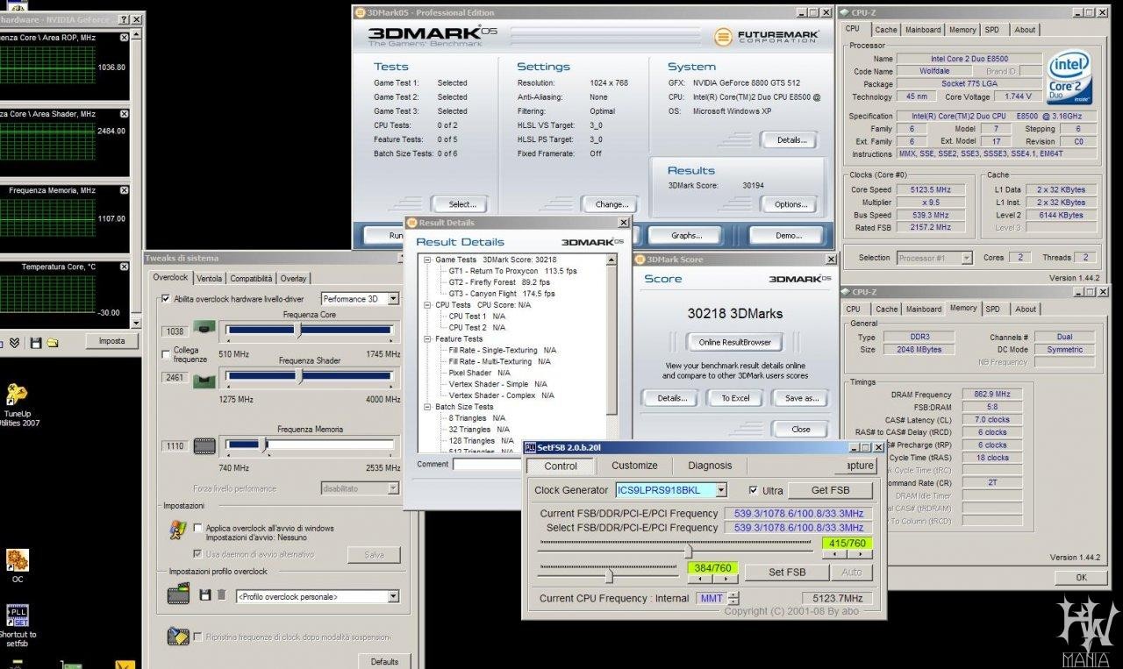The width and height of the screenshot is (1123, 669).
Task: Open the Diagnosis tab in SetFSB
Action: click(x=710, y=466)
